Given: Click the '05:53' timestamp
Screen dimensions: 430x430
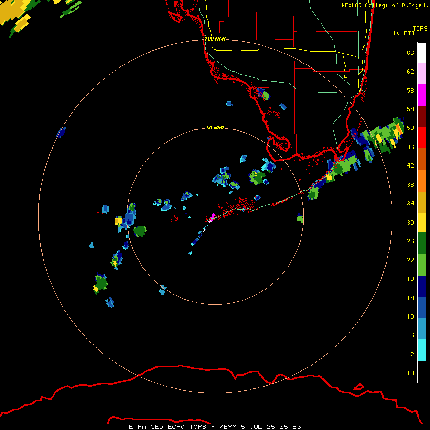Looking at the screenshot, I should (x=290, y=427).
